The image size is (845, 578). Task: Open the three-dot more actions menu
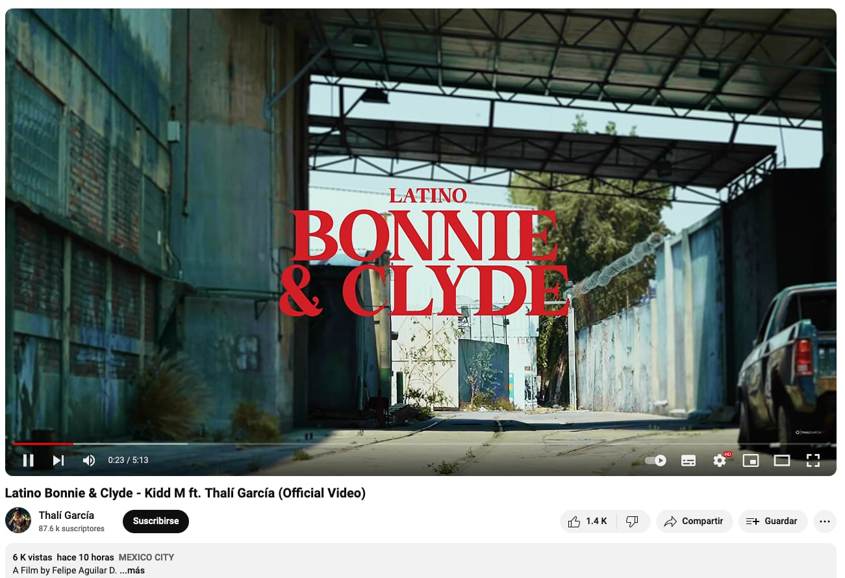825,521
